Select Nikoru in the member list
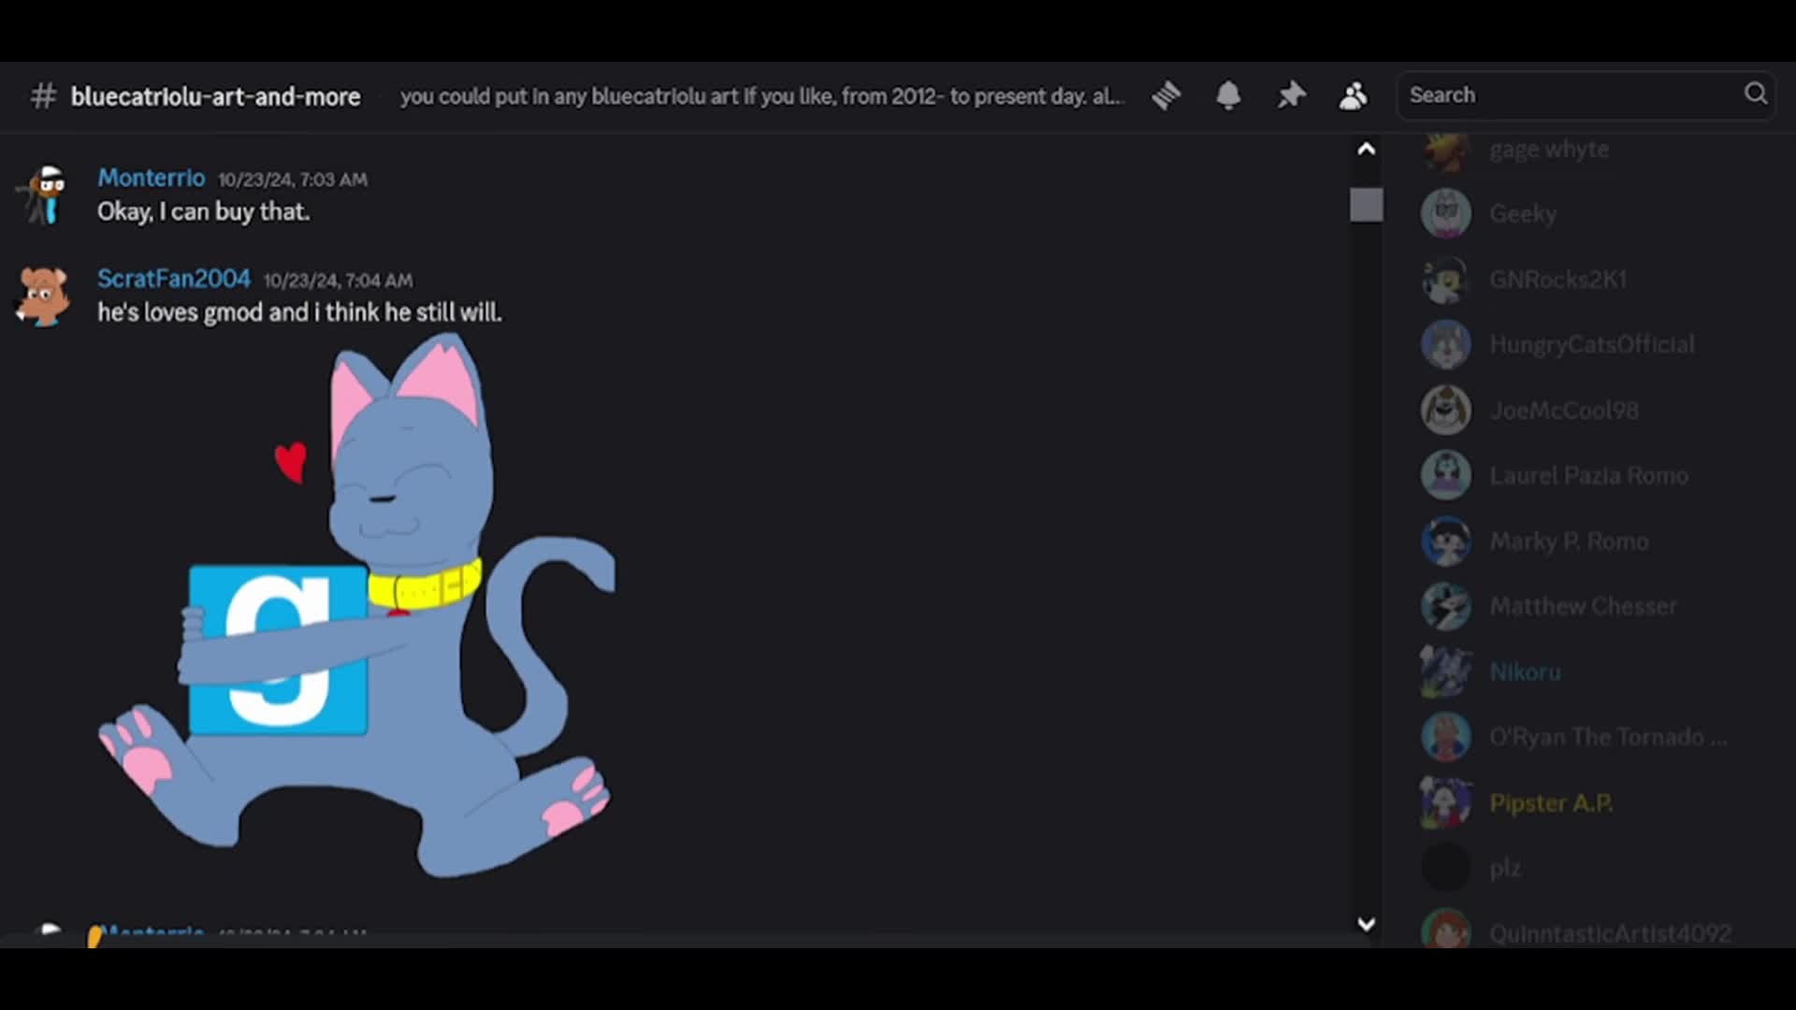Image resolution: width=1796 pixels, height=1010 pixels. pyautogui.click(x=1525, y=671)
